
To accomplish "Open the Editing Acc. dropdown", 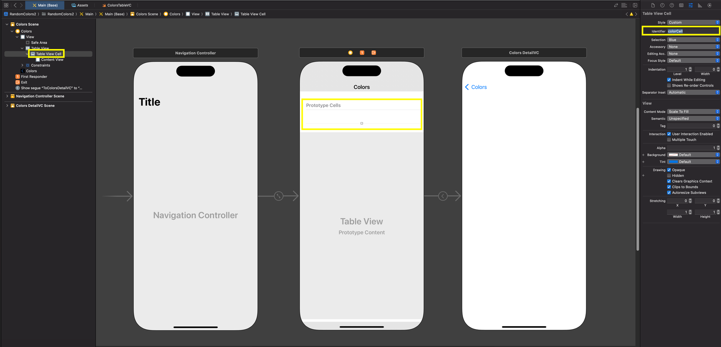I will tap(693, 54).
